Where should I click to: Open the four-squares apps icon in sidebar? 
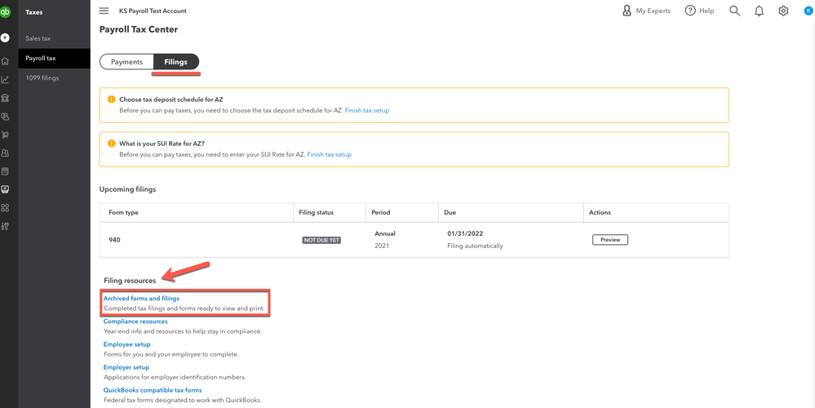[x=5, y=208]
